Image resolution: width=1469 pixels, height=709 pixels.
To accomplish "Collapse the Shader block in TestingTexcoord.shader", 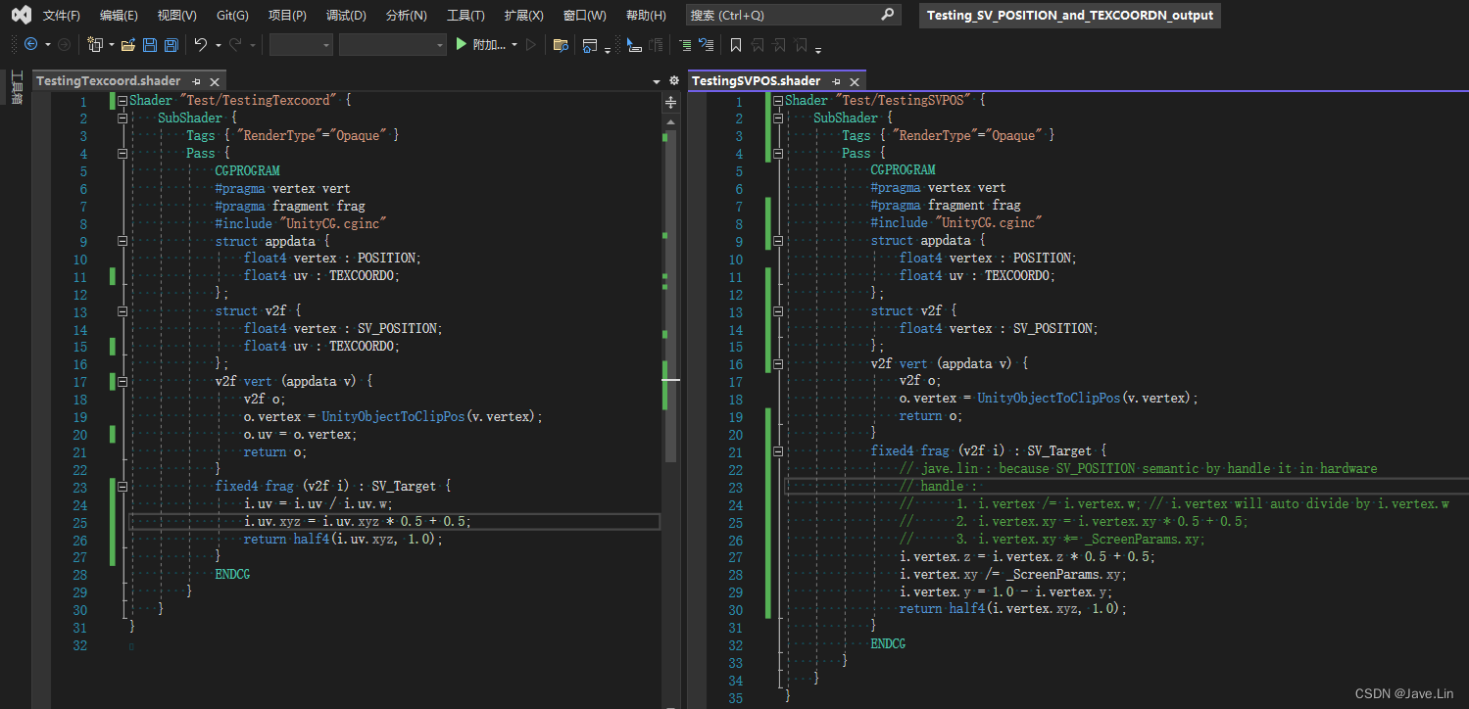I will [x=122, y=101].
